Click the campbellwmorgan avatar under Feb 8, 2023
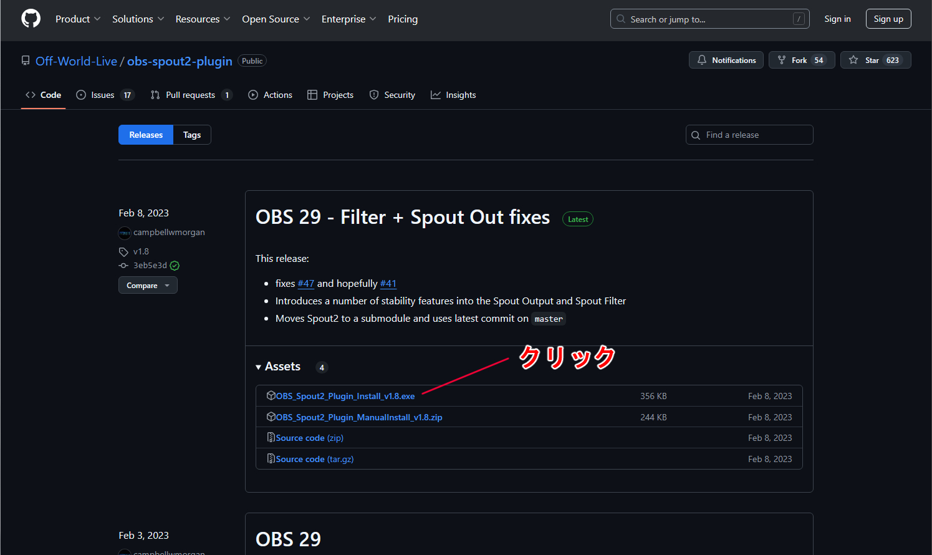The image size is (932, 555). pyautogui.click(x=125, y=233)
